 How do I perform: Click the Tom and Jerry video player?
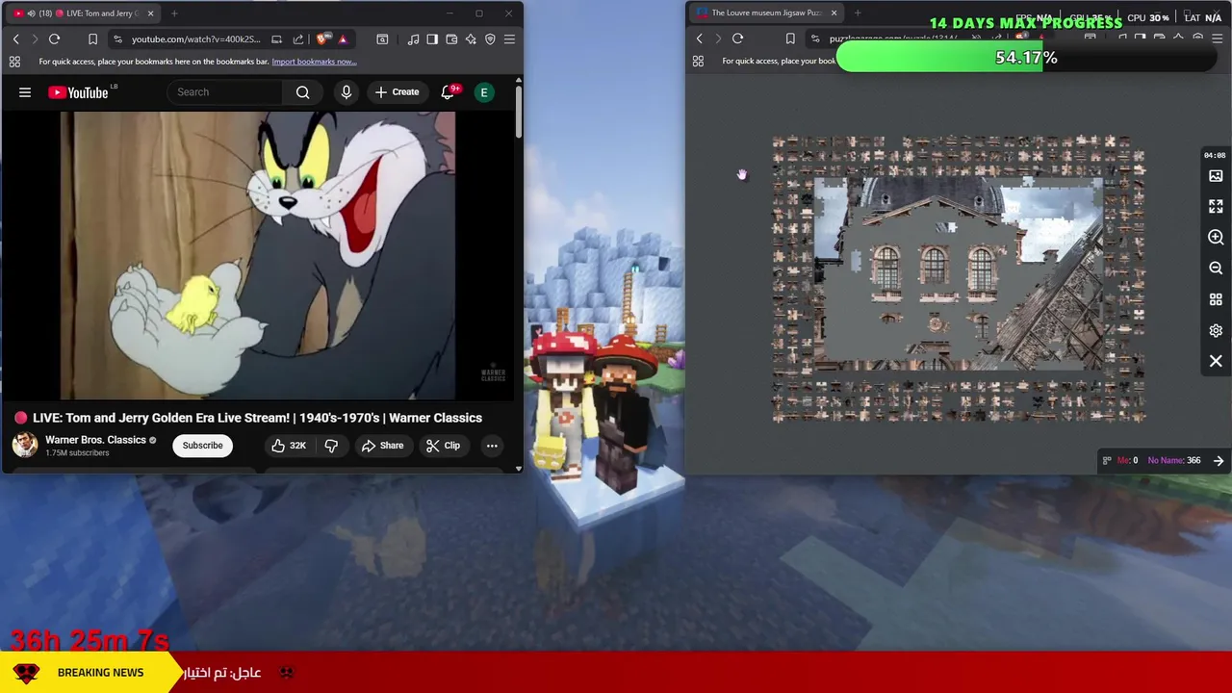tap(258, 255)
